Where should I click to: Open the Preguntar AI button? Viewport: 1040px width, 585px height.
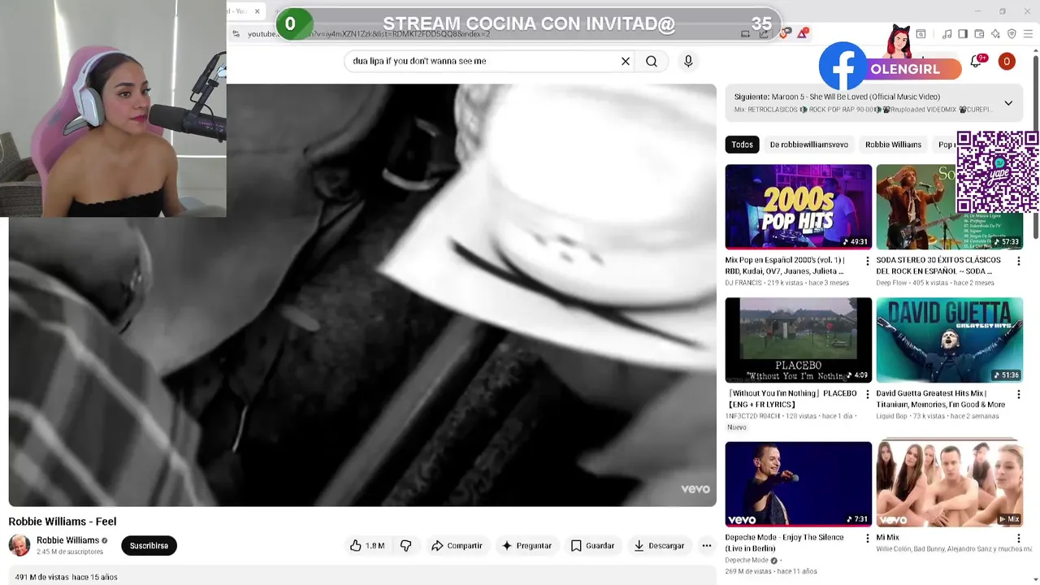(526, 546)
